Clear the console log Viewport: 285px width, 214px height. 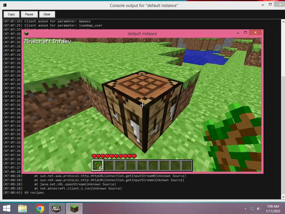tap(47, 14)
